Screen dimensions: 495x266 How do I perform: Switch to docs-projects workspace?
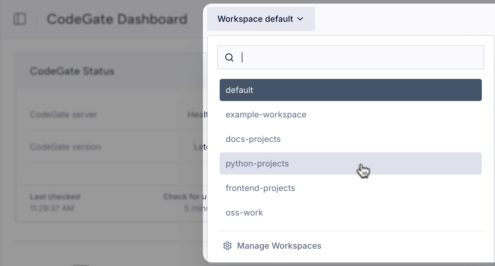pyautogui.click(x=351, y=139)
